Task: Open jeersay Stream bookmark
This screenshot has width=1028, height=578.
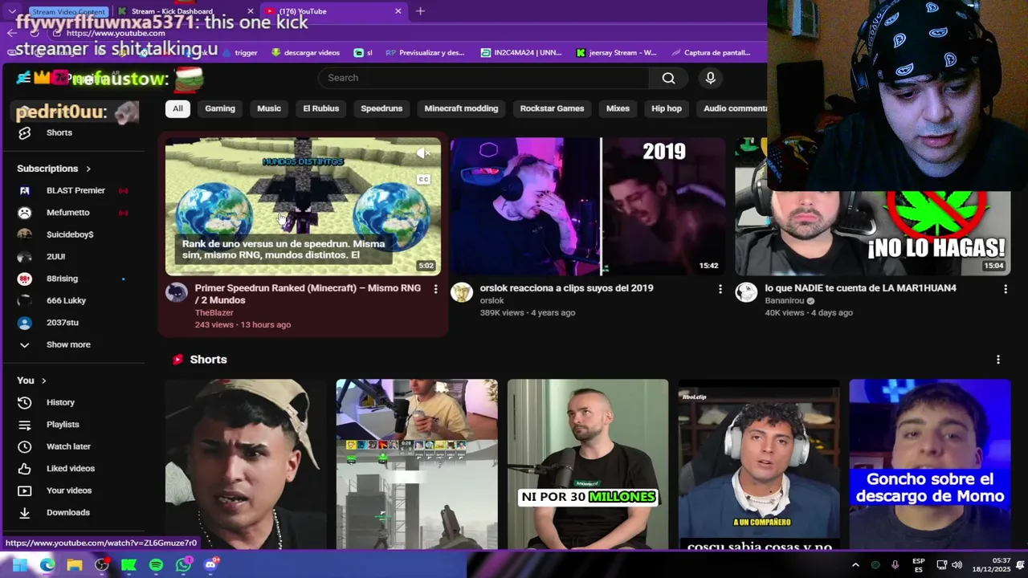Action: click(616, 53)
